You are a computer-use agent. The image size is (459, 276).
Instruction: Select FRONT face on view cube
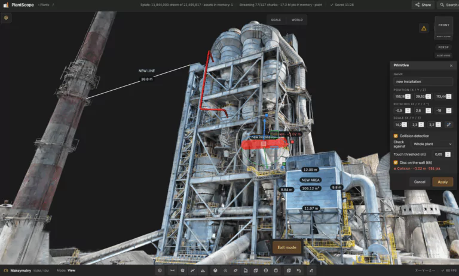[444, 25]
